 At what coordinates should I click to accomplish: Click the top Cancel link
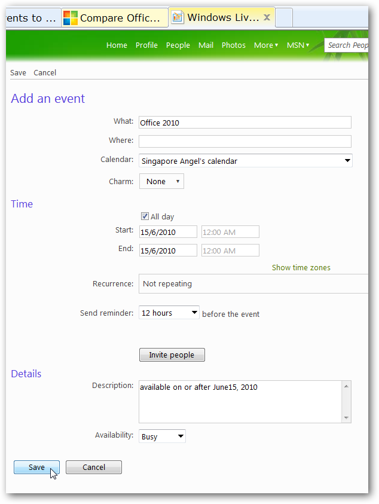pyautogui.click(x=45, y=73)
